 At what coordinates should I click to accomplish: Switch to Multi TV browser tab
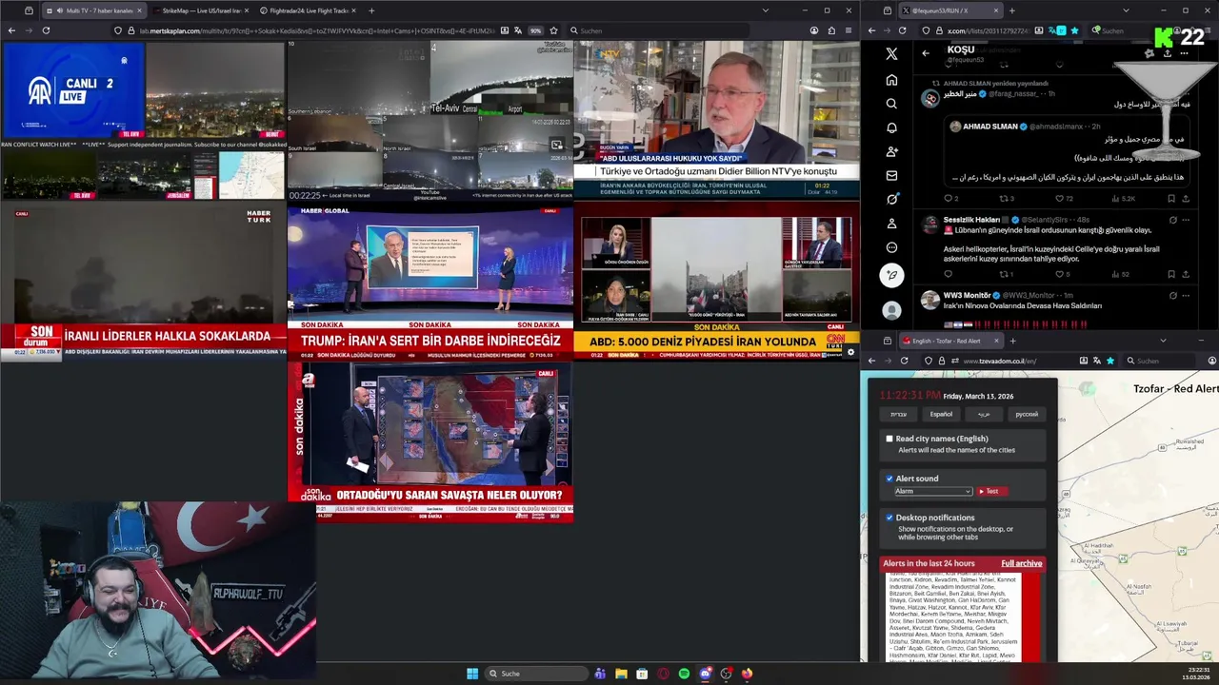click(93, 10)
